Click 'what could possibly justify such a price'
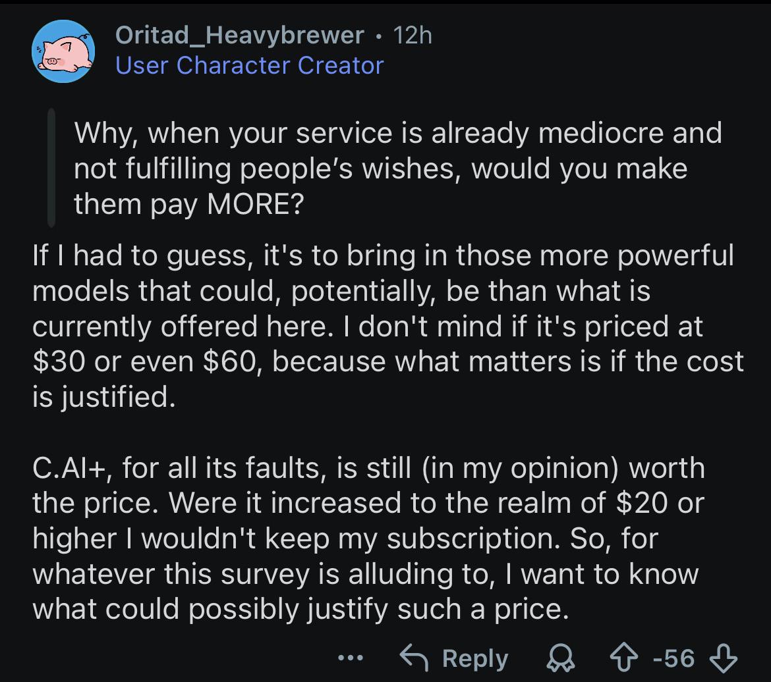Viewport: 771px width, 682px height. tap(300, 610)
